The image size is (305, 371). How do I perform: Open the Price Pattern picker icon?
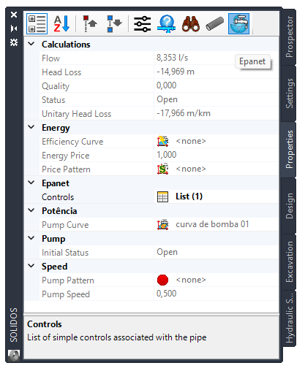pyautogui.click(x=162, y=169)
